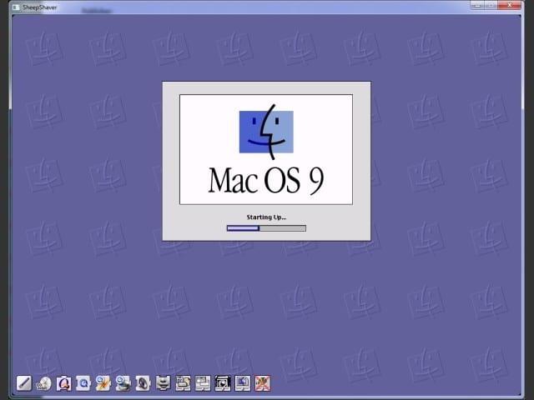Screen dimensions: 534x400
Task: Click the startup progress bar
Action: pyautogui.click(x=266, y=228)
